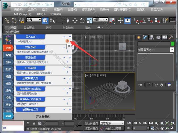Collapse the 导入cad entry with minus
The height and width of the screenshot is (133, 178).
coord(65,37)
